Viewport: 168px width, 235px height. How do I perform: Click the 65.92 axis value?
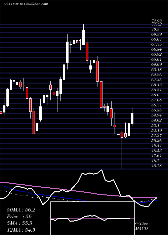tap(157, 54)
